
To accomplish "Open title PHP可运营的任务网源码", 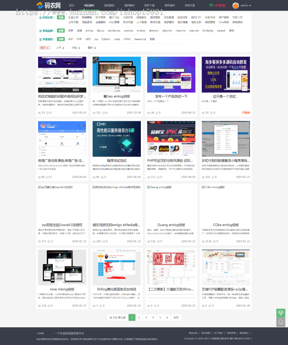I will pos(170,161).
